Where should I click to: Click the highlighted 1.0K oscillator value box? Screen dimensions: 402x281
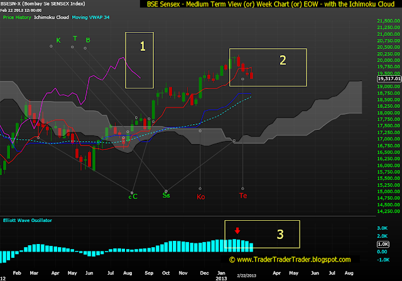[x=383, y=244]
